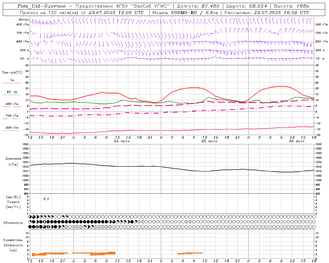329x263 pixels.
Task: Click the Ветер panel label
Action: (x=24, y=20)
